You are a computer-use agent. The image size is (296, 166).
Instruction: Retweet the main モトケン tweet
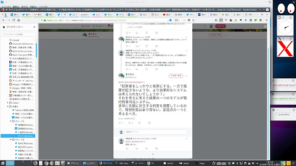tap(130, 123)
